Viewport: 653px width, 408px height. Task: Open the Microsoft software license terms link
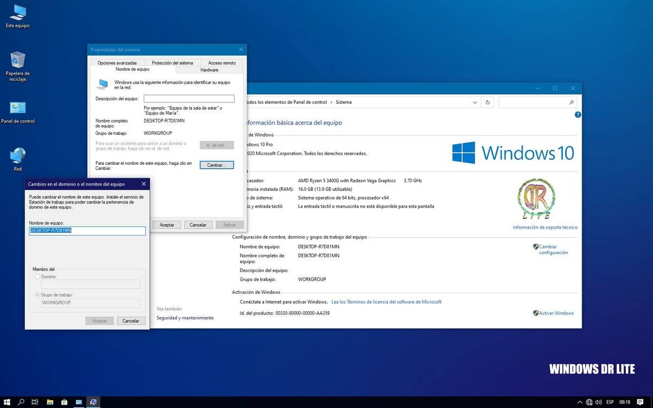click(386, 302)
